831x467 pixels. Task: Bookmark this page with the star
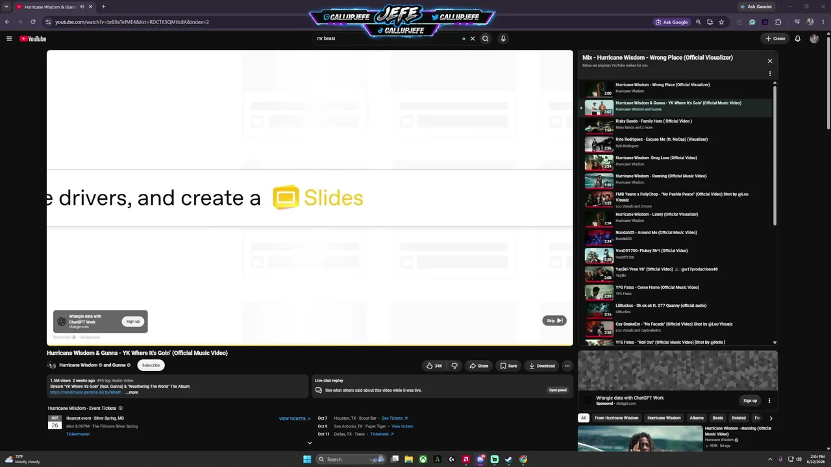[721, 22]
